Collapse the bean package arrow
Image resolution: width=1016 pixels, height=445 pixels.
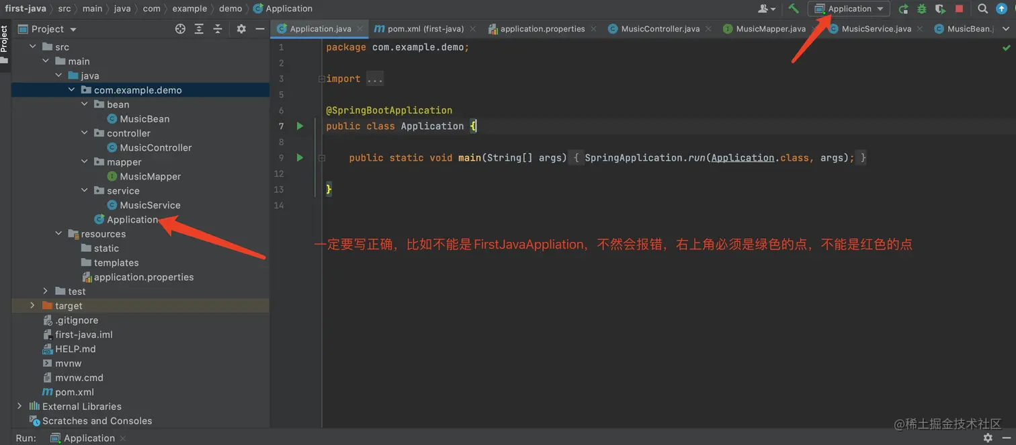(x=85, y=104)
